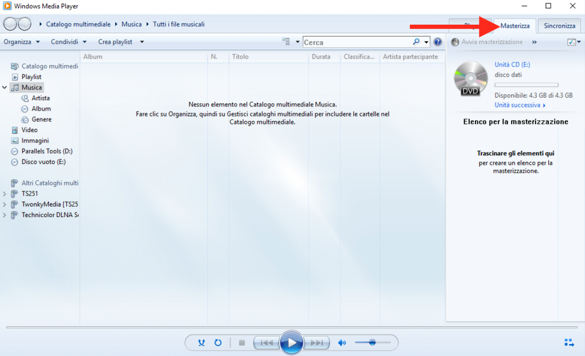Sort by Classifica column header

point(361,57)
